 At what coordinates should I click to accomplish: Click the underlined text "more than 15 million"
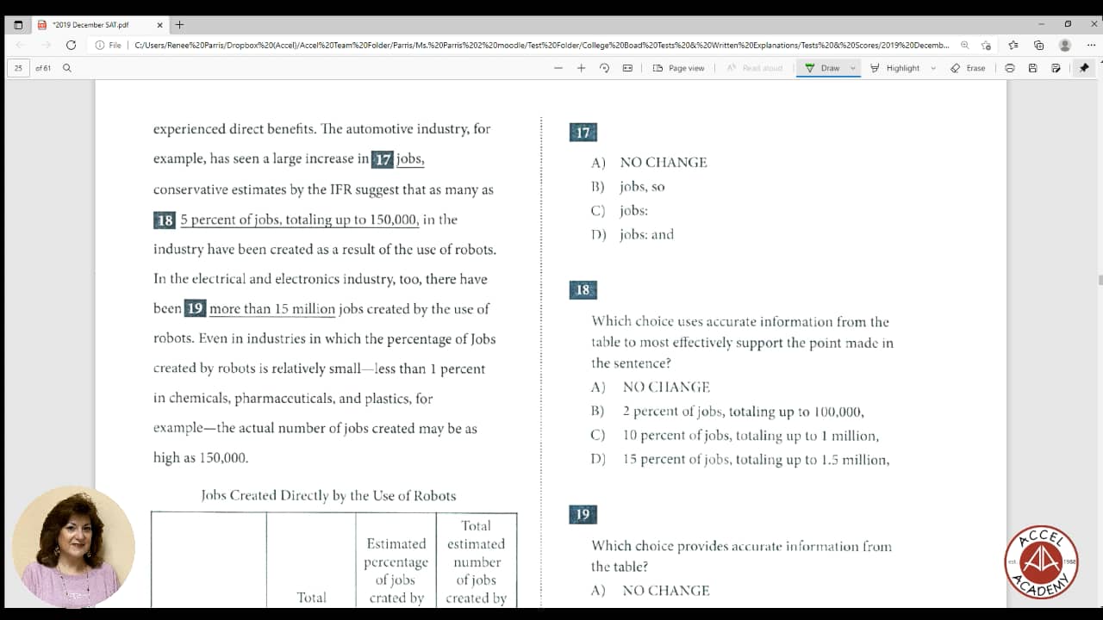[x=272, y=309]
